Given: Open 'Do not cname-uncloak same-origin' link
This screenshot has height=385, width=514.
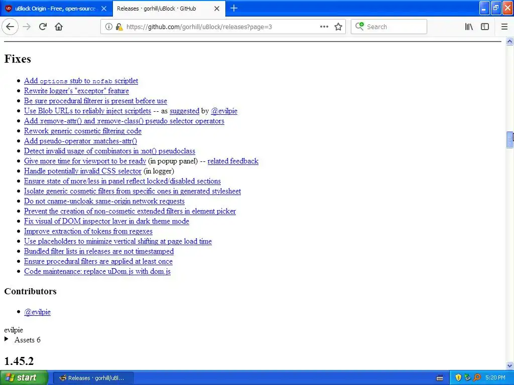Looking at the screenshot, I should pyautogui.click(x=104, y=201).
